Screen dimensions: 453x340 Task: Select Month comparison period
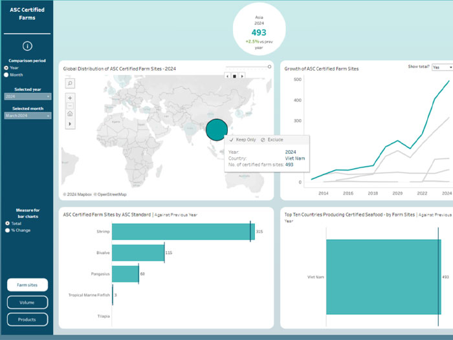point(6,75)
